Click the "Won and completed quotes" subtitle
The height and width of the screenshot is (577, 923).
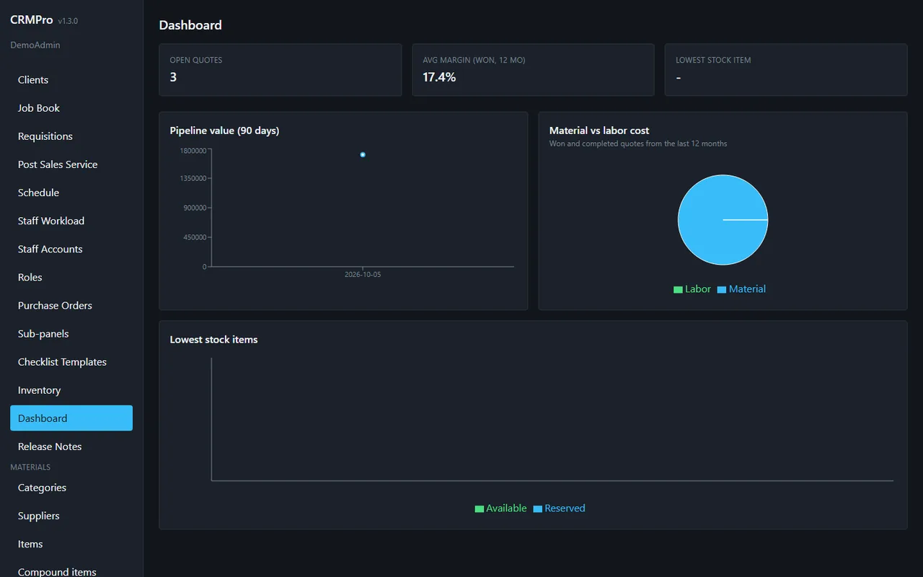(638, 144)
